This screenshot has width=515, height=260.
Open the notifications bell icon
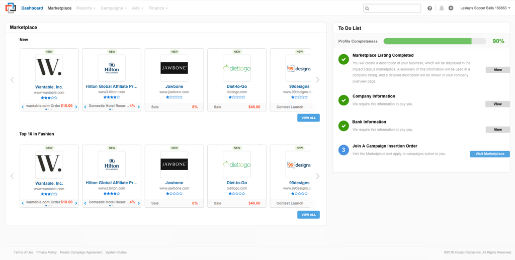pyautogui.click(x=442, y=9)
